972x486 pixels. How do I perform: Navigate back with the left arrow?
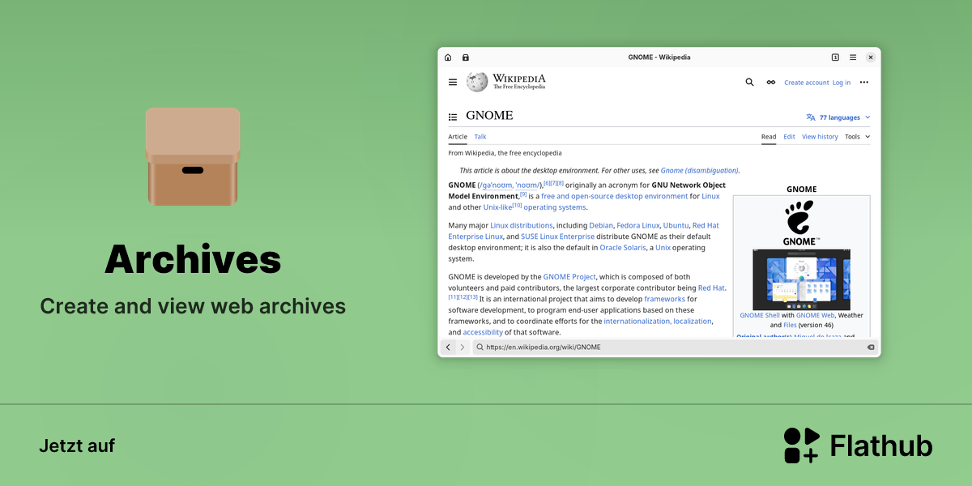click(x=448, y=347)
